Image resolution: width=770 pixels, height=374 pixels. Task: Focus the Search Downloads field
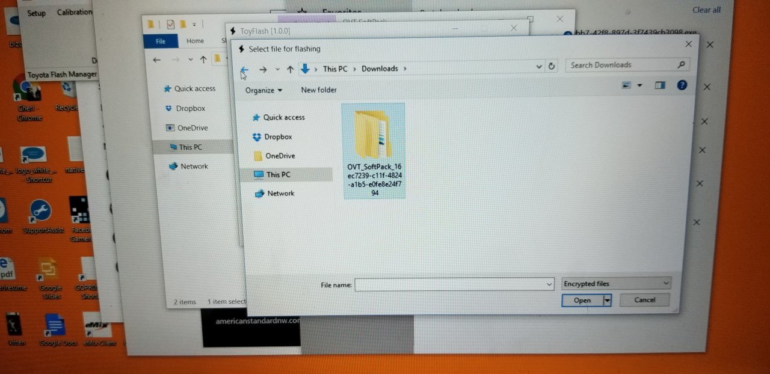tap(627, 65)
